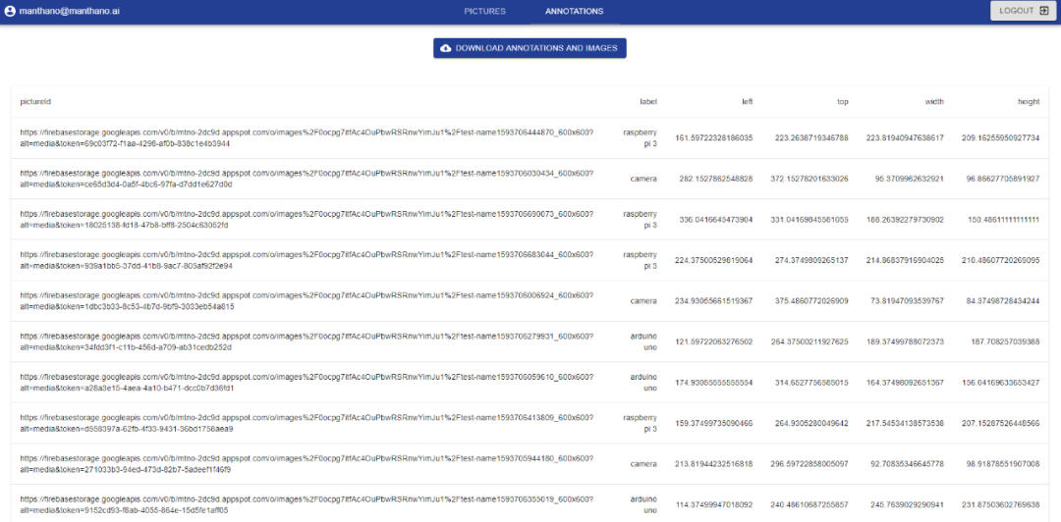Open picture URL containing test-name1593706059610
The height and width of the screenshot is (522, 1061).
307,383
